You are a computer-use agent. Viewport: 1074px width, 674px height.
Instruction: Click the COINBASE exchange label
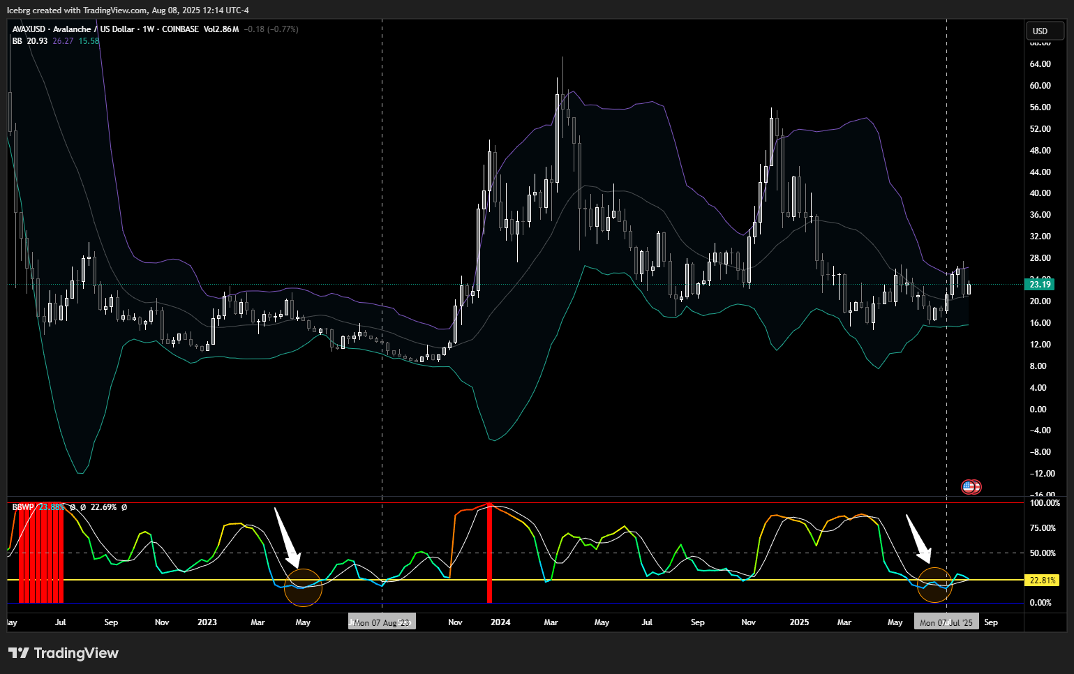click(x=180, y=29)
